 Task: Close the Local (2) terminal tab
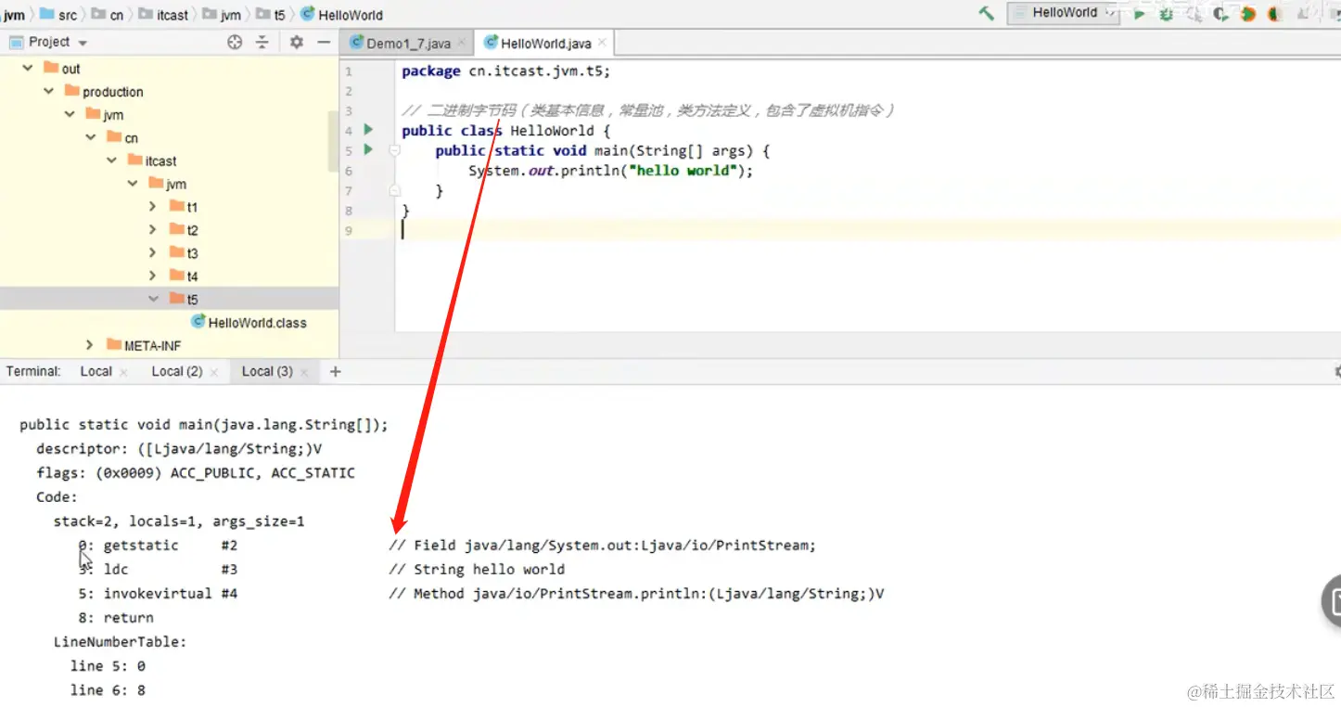214,372
